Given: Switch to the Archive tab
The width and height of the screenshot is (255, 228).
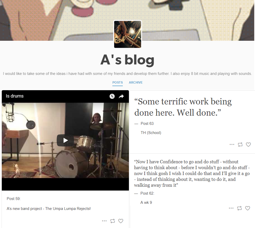Looking at the screenshot, I should 136,83.
